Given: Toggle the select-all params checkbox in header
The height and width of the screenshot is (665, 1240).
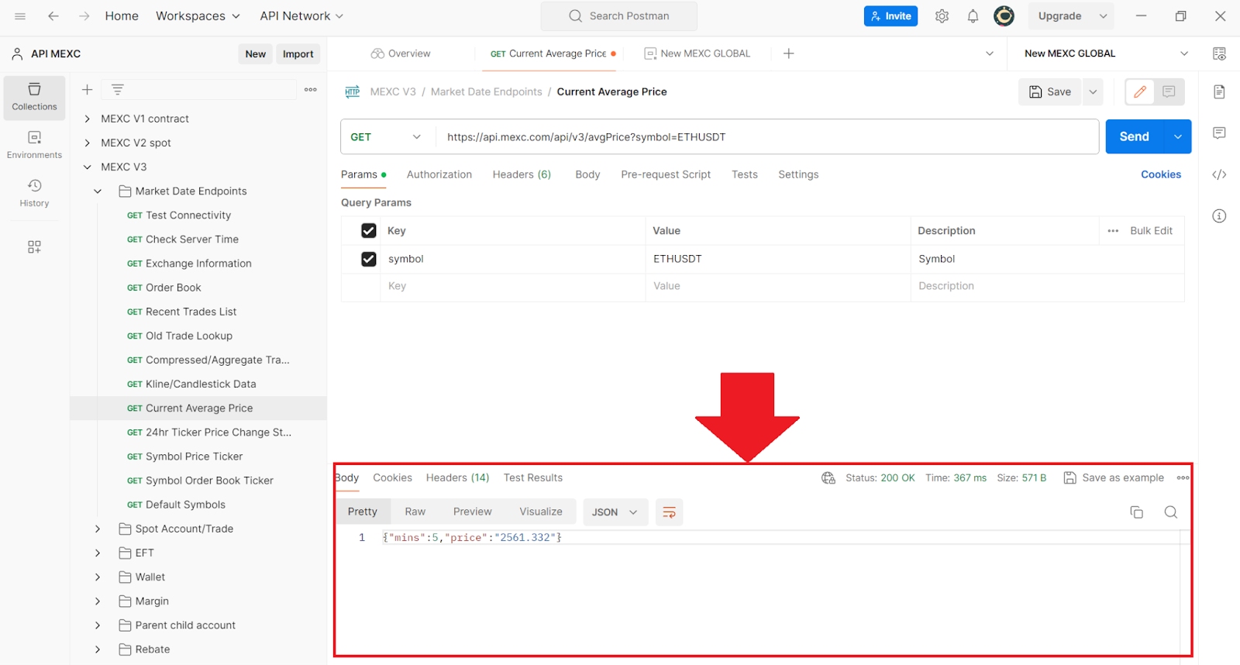Looking at the screenshot, I should click(369, 231).
